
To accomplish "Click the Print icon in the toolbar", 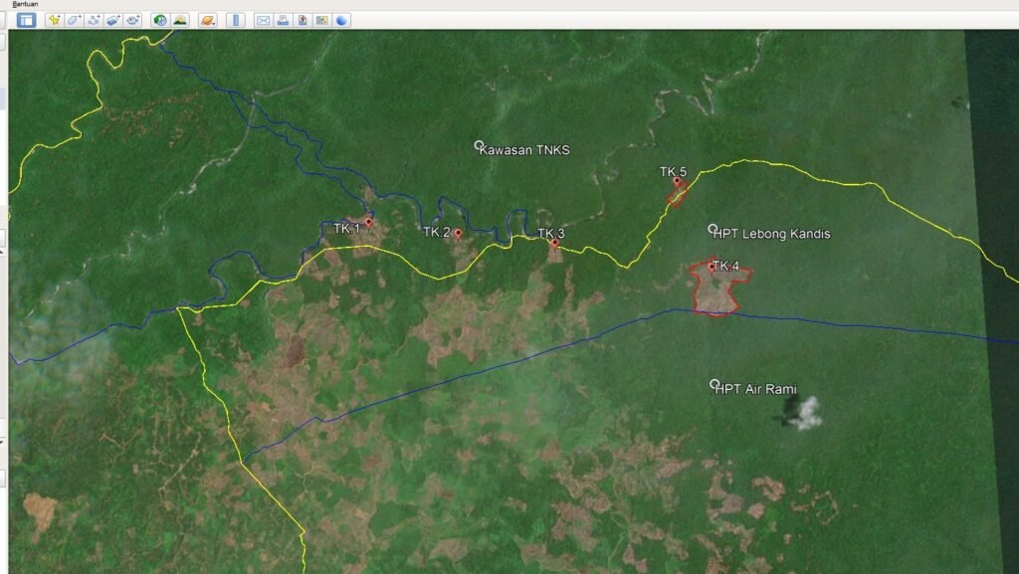I will pyautogui.click(x=283, y=20).
